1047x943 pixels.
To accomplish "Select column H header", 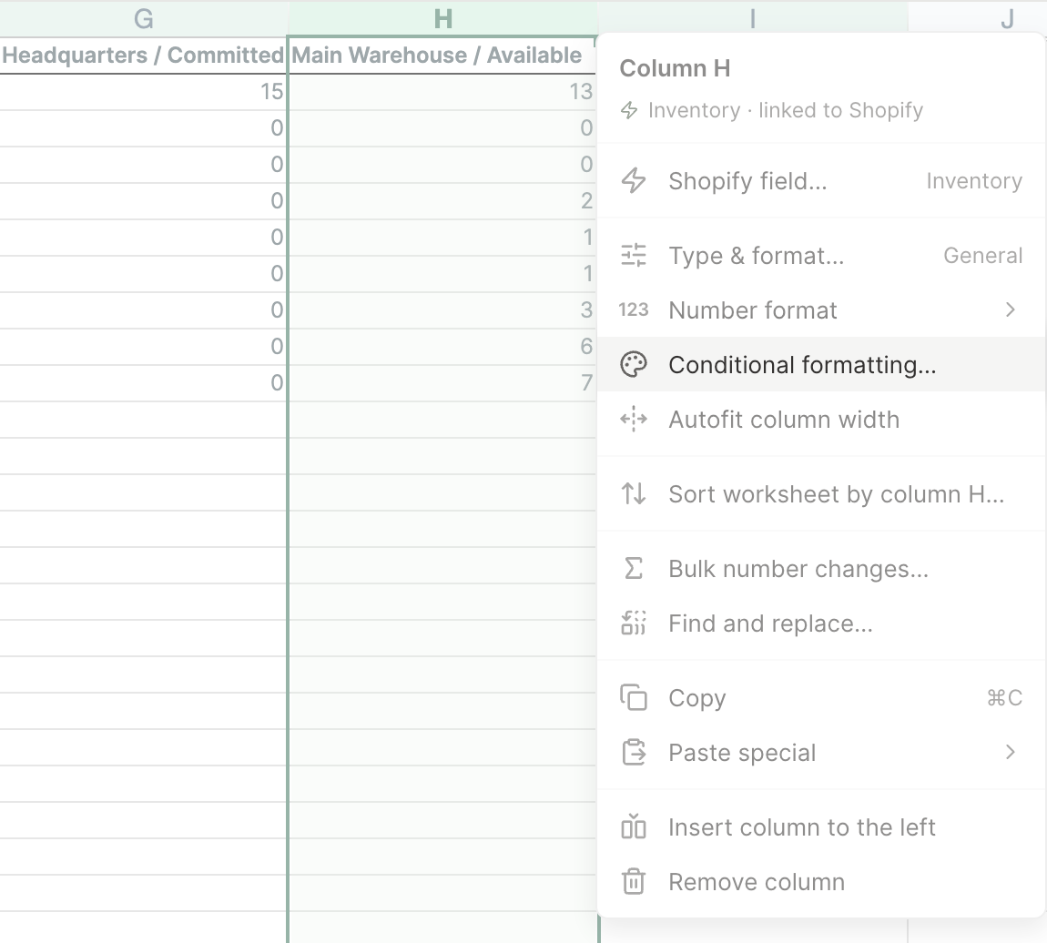I will coord(442,19).
